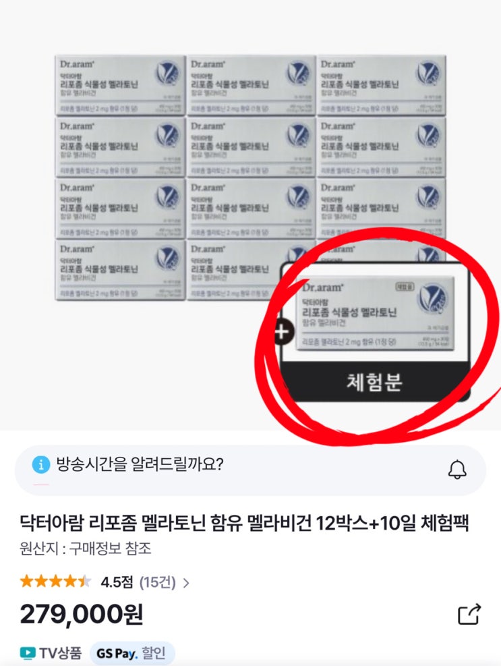Click the blue info icon in broadcast banner
Image resolution: width=501 pixels, height=666 pixels.
(40, 464)
